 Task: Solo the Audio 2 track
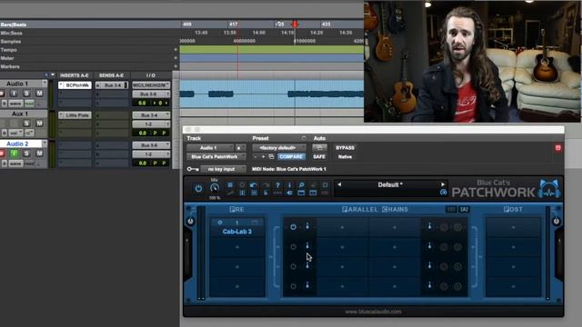[x=26, y=154]
